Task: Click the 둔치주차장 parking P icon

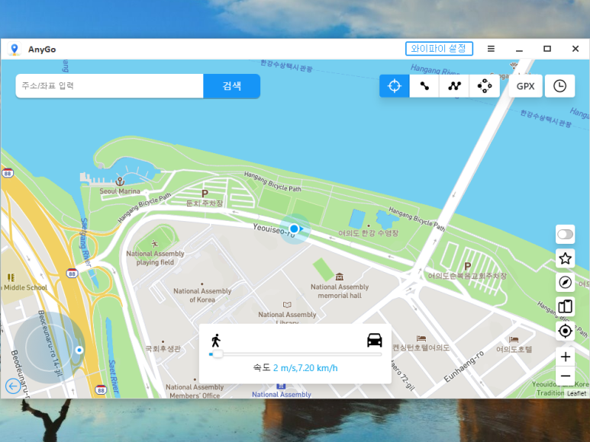Action: click(x=205, y=194)
